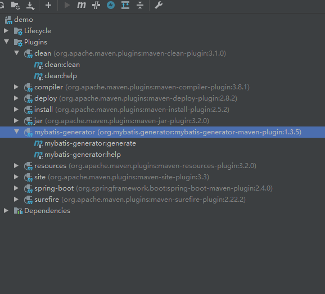
Task: Click the Lifecycle folder icon
Action: (18, 31)
